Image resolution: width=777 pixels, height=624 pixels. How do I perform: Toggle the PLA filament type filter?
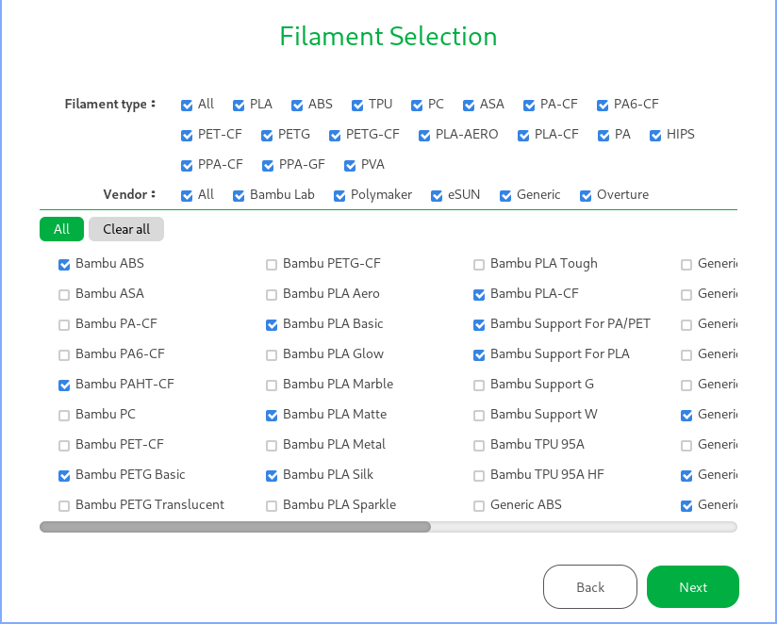(239, 105)
